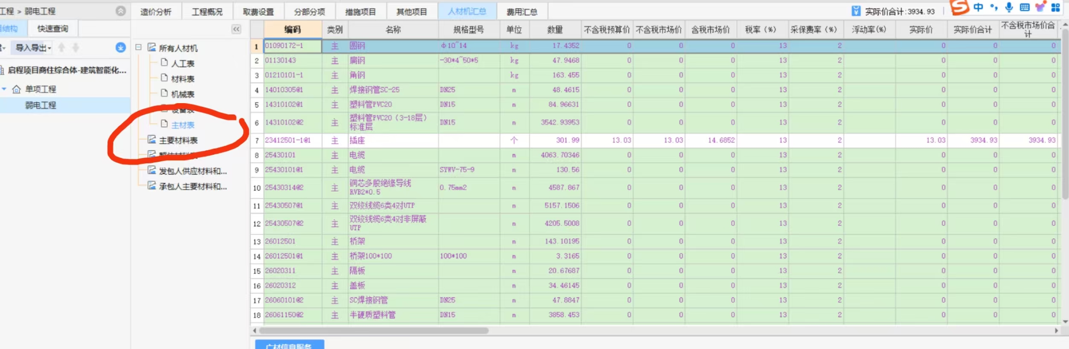Click the horizontal scrollbar right arrow

(1056, 330)
